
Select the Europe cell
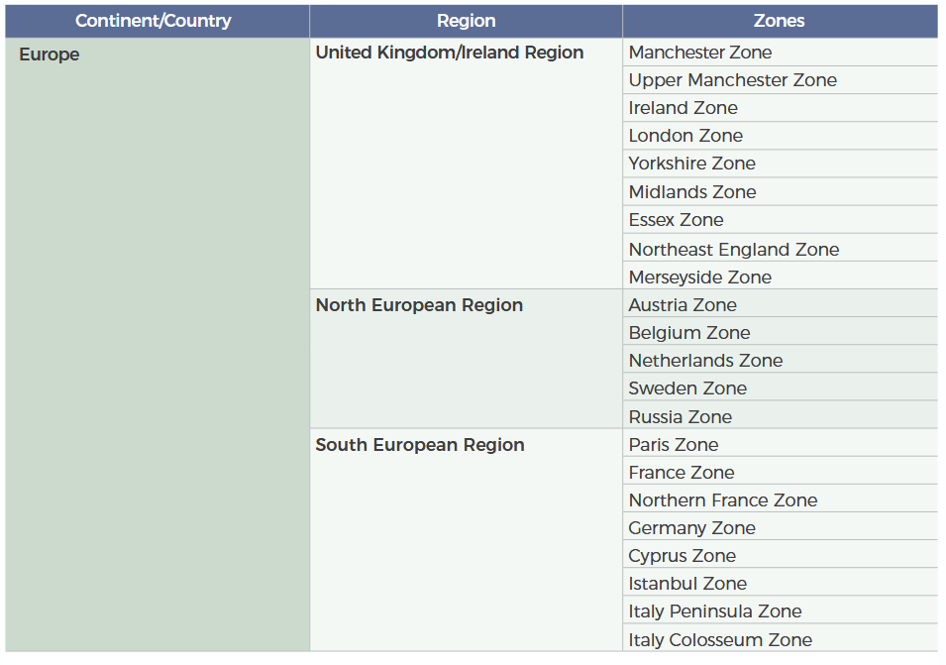(x=50, y=55)
